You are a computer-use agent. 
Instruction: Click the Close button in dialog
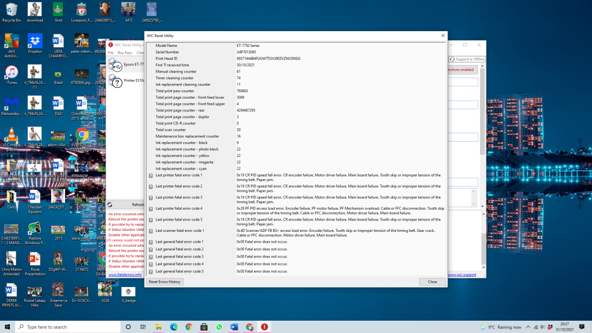(432, 282)
